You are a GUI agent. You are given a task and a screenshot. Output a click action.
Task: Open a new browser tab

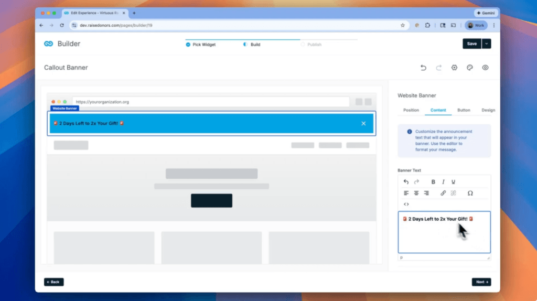(134, 13)
